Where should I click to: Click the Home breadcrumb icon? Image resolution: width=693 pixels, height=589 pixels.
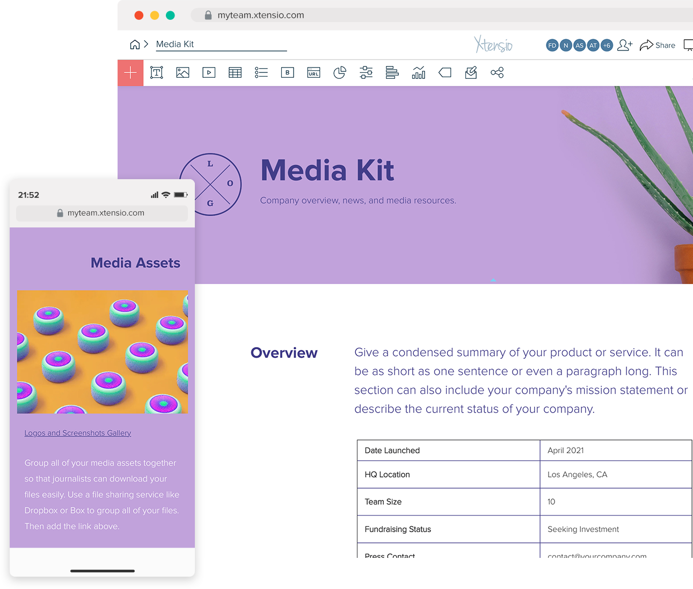pos(134,44)
